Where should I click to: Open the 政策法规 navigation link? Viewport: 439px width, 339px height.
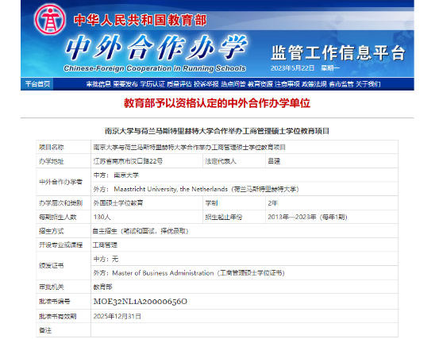314,84
